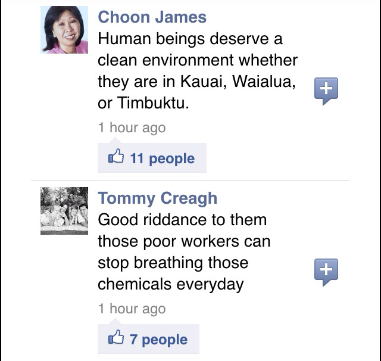Open Tommy Creagh's black-and-white profile photo
Screen dimensions: 381x361
tap(64, 211)
